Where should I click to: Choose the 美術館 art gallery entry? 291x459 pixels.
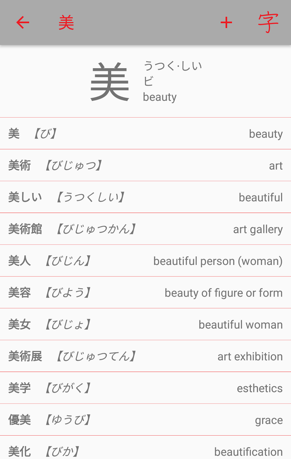click(145, 229)
